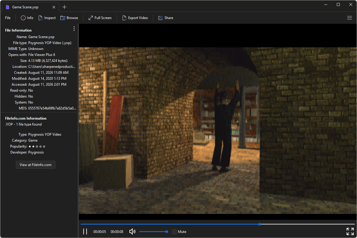Click the MIME Type value 'Unknown'
Image resolution: width=357 pixels, height=238 pixels.
coord(36,49)
